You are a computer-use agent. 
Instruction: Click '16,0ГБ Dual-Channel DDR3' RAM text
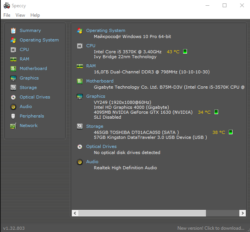[x=124, y=72]
